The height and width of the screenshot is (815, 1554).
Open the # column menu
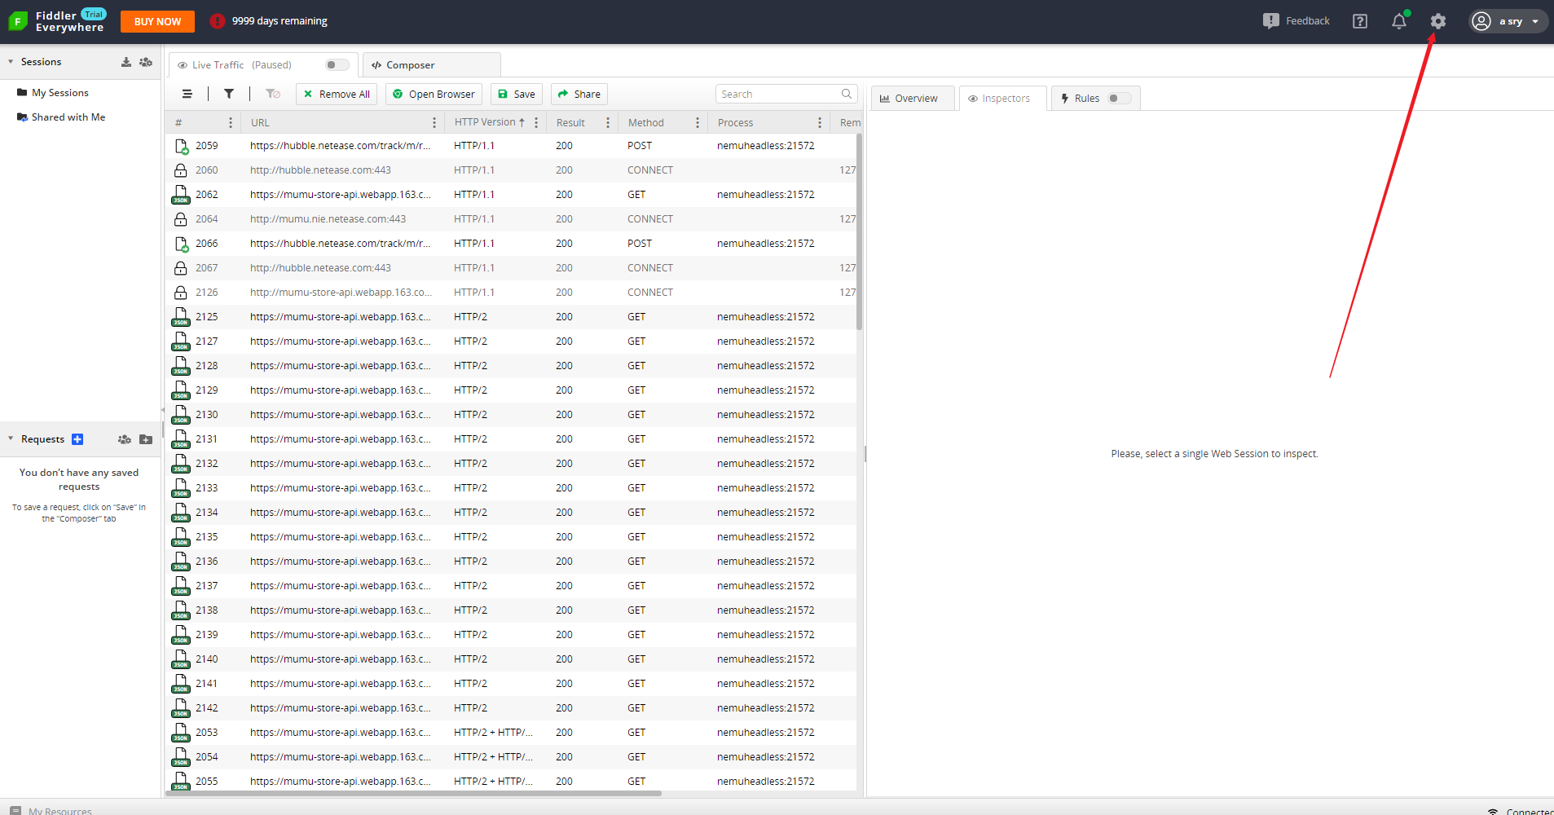pyautogui.click(x=231, y=123)
